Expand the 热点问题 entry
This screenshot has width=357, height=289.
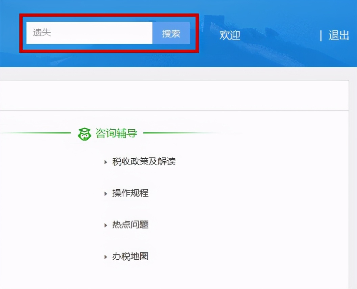tap(130, 225)
